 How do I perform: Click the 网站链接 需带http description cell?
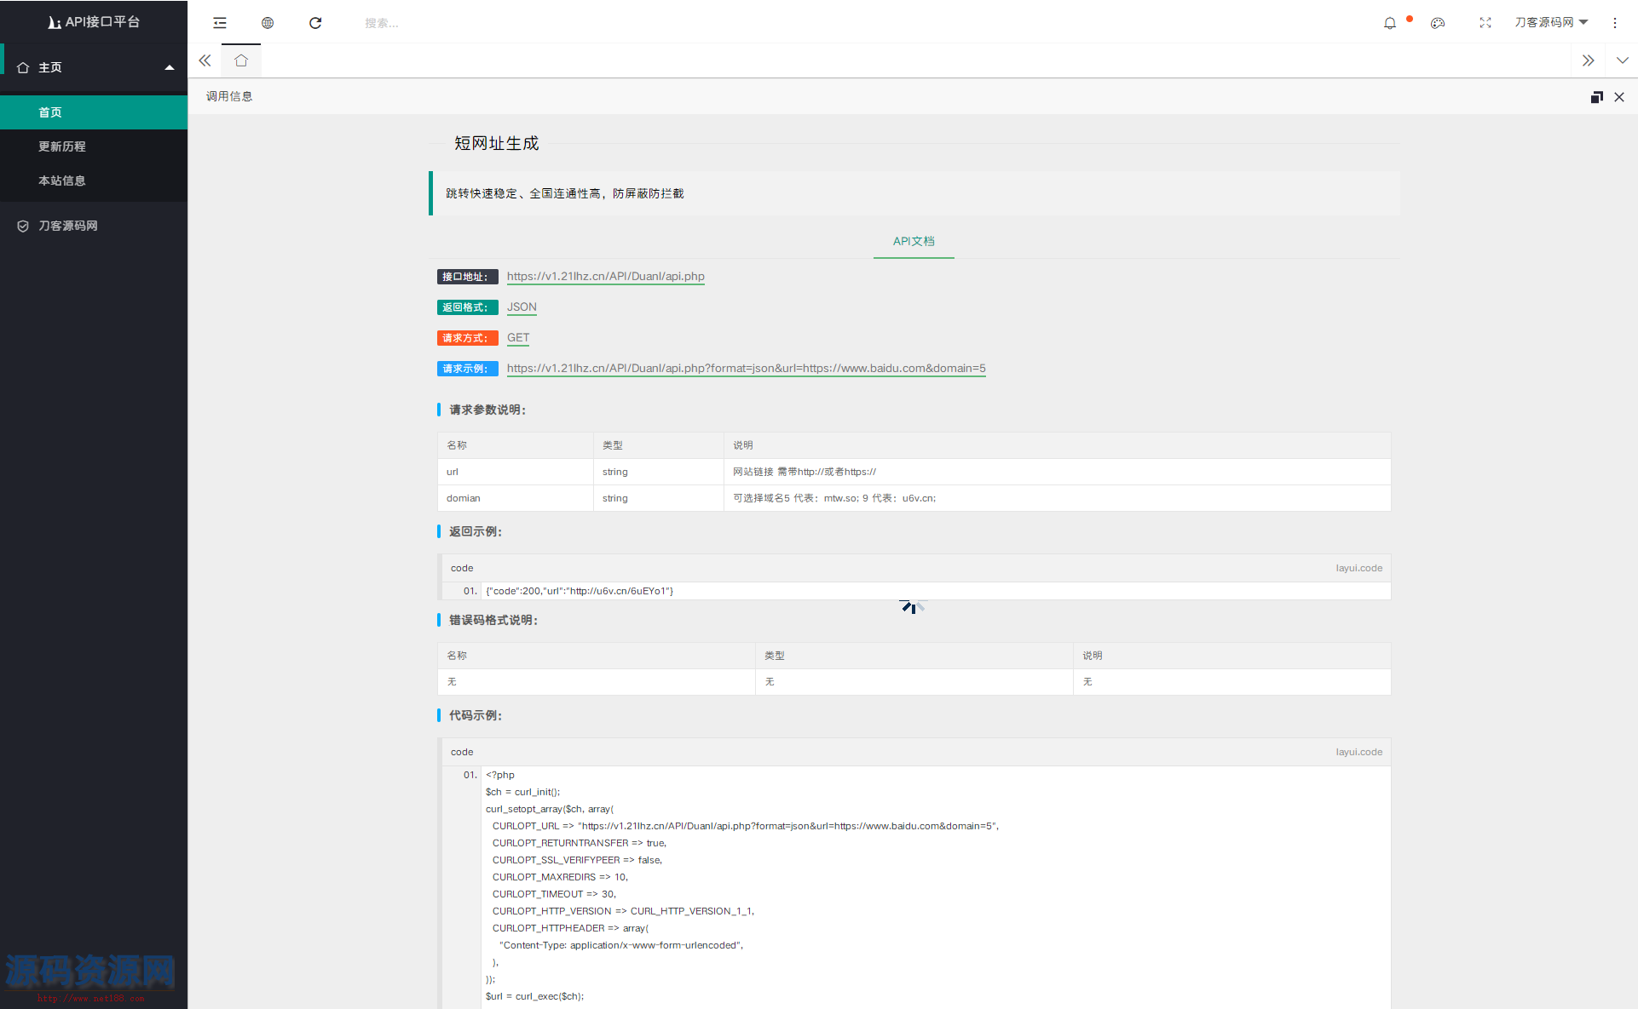coord(1058,472)
